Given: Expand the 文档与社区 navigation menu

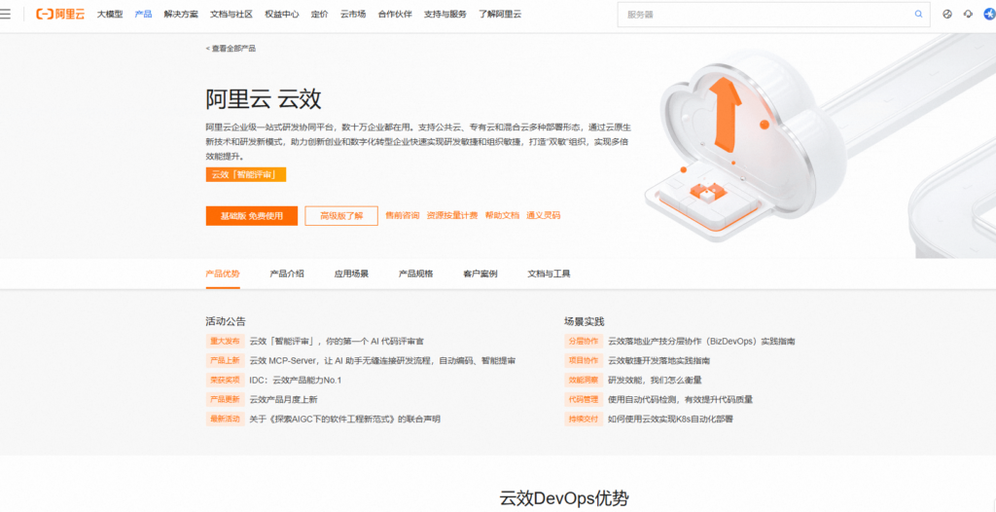Looking at the screenshot, I should [231, 15].
